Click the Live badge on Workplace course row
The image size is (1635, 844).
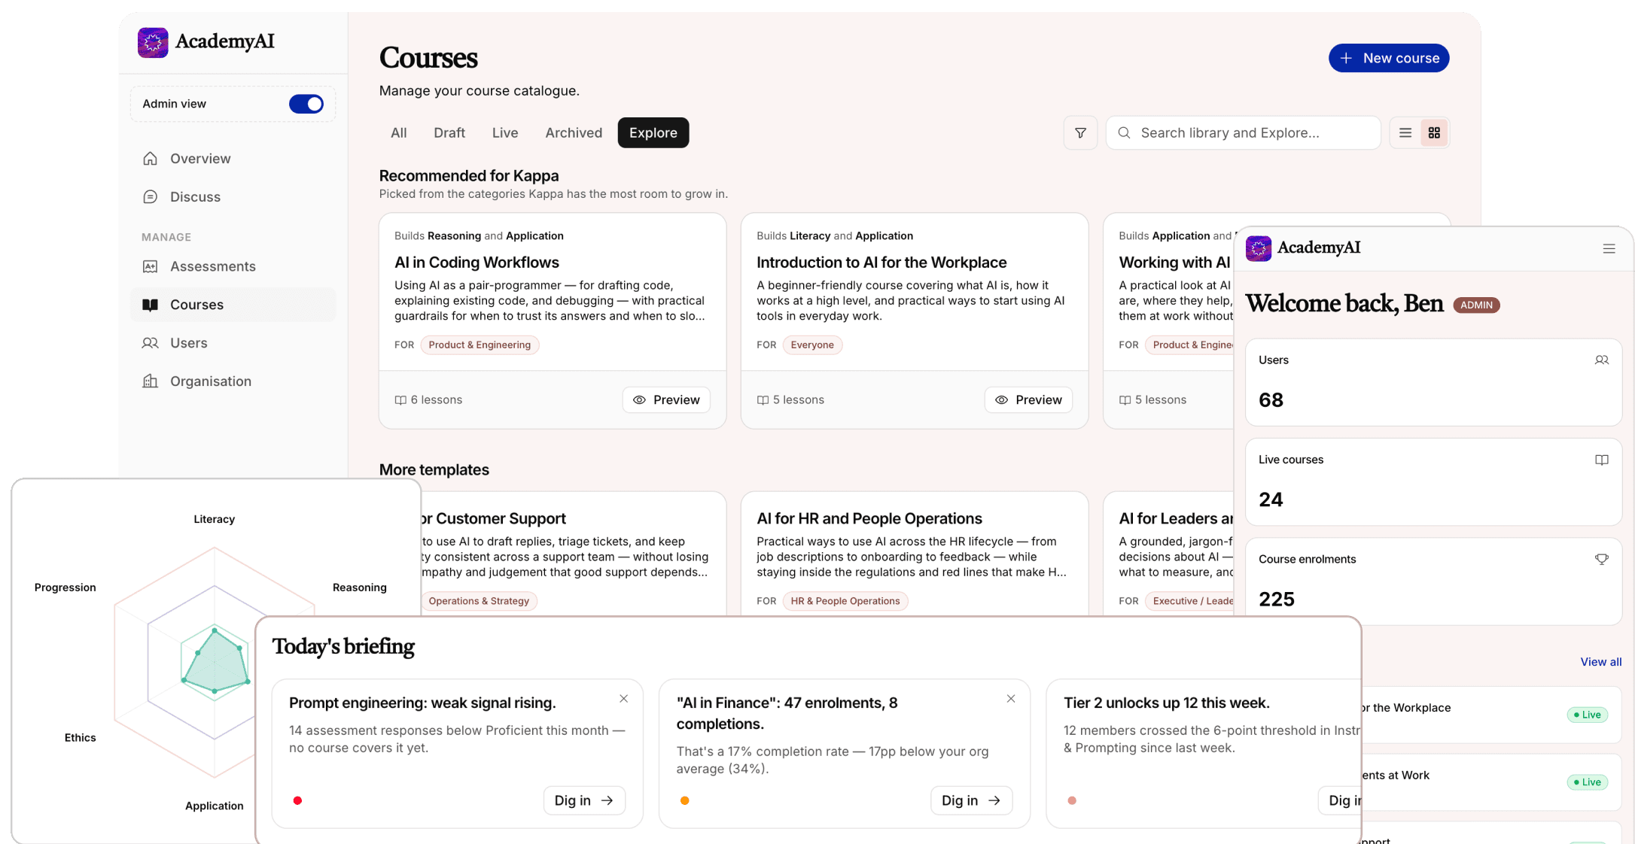click(x=1588, y=715)
